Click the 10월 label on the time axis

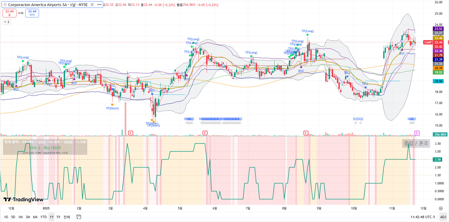click(354, 208)
